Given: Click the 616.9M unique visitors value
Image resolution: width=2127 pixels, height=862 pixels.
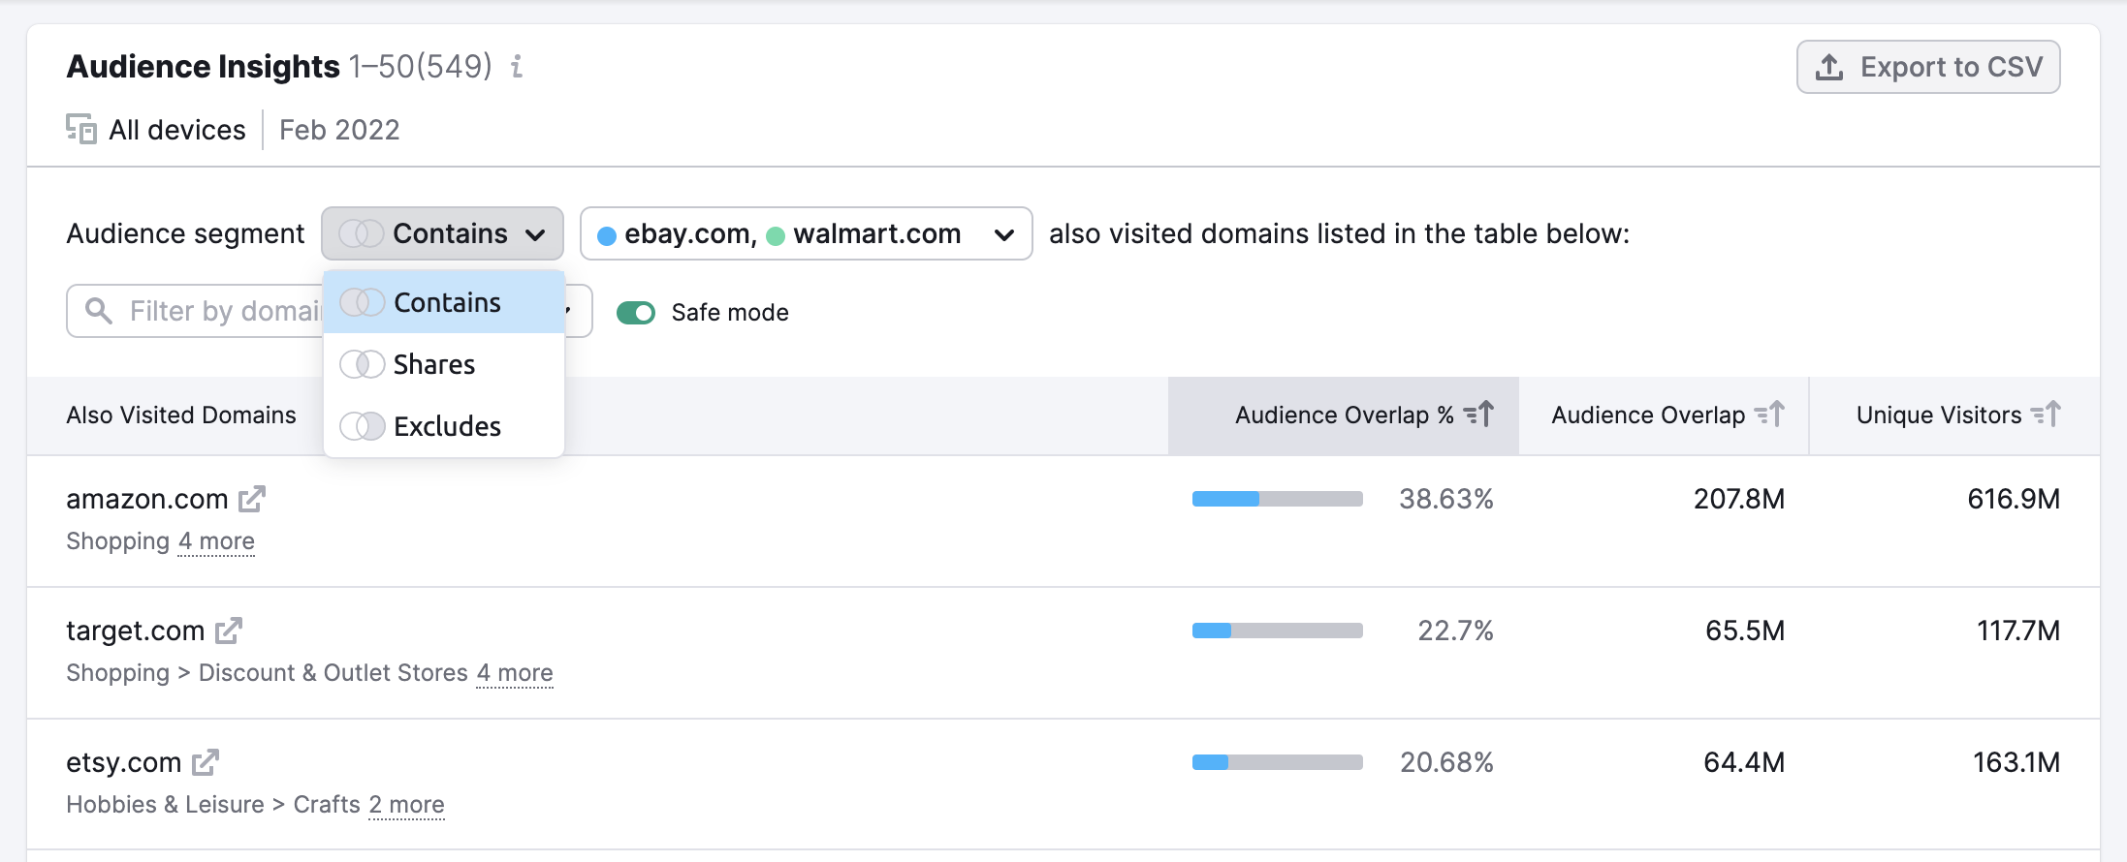Looking at the screenshot, I should coord(2014,499).
